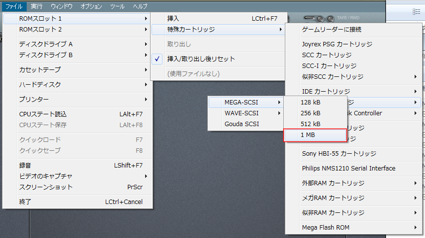Expand the カセットテープ submenu

click(77, 70)
